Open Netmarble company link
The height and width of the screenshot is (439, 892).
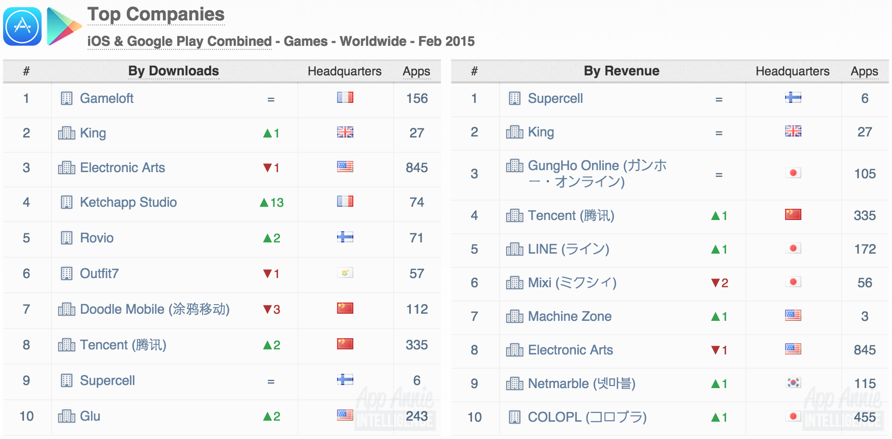coord(582,383)
